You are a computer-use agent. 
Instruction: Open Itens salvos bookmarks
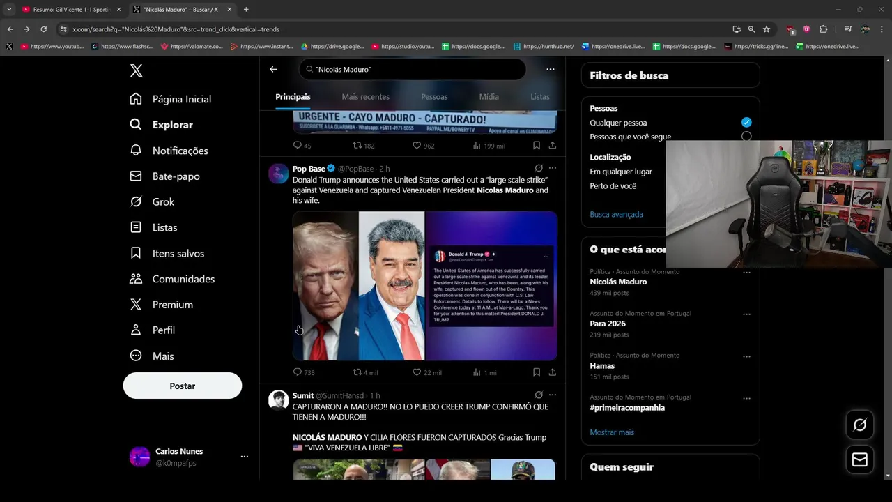[x=167, y=253]
